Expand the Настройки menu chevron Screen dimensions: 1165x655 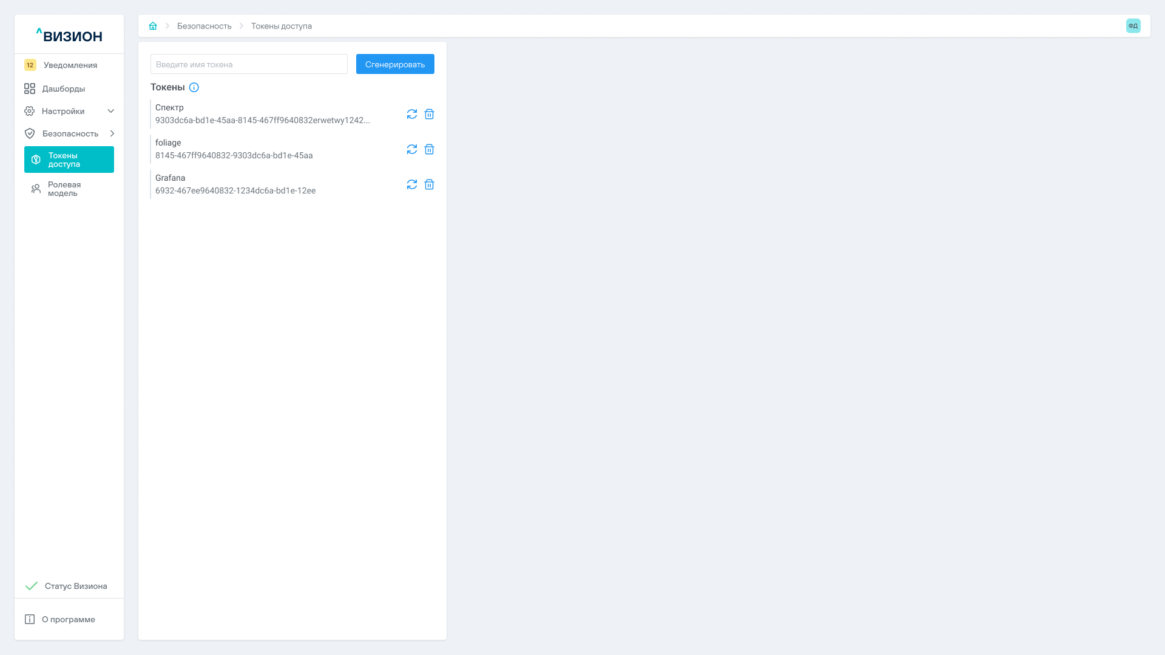111,111
